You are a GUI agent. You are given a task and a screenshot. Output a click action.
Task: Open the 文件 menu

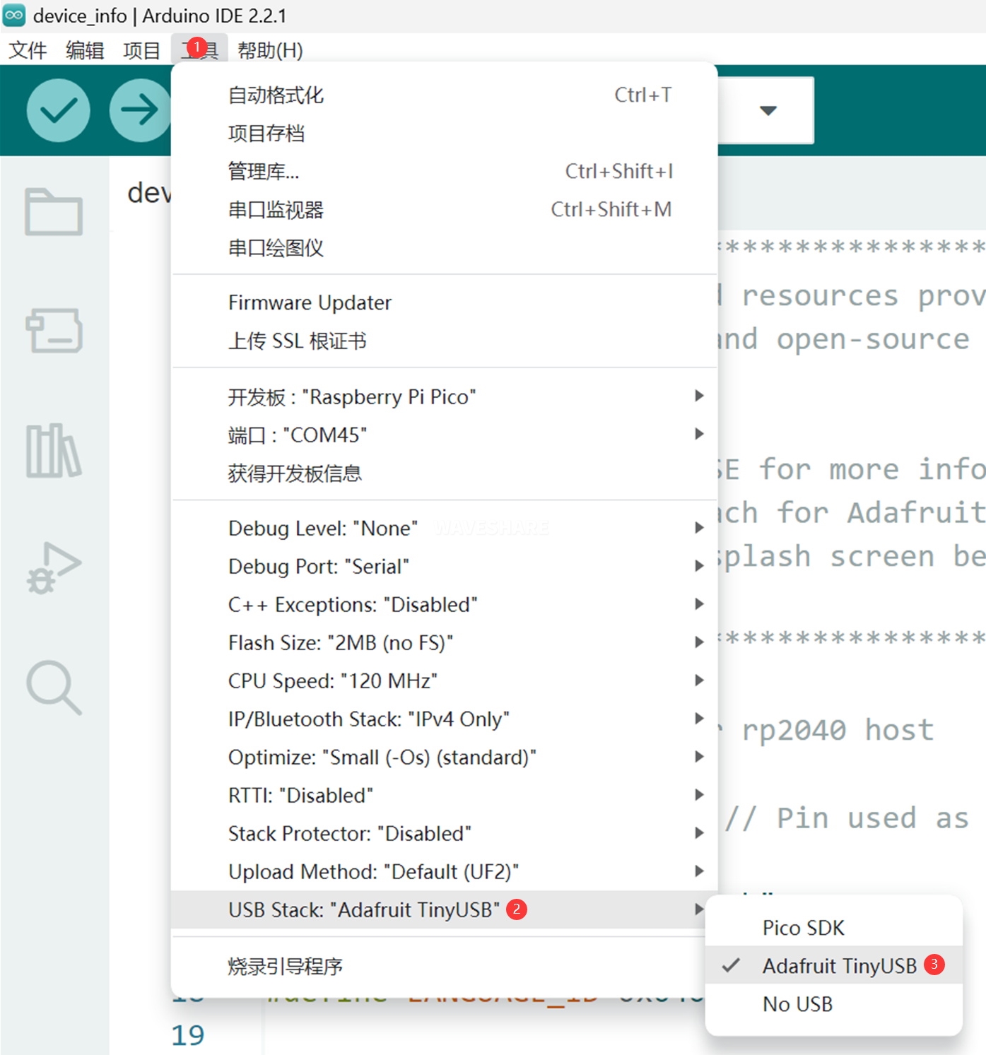point(28,50)
